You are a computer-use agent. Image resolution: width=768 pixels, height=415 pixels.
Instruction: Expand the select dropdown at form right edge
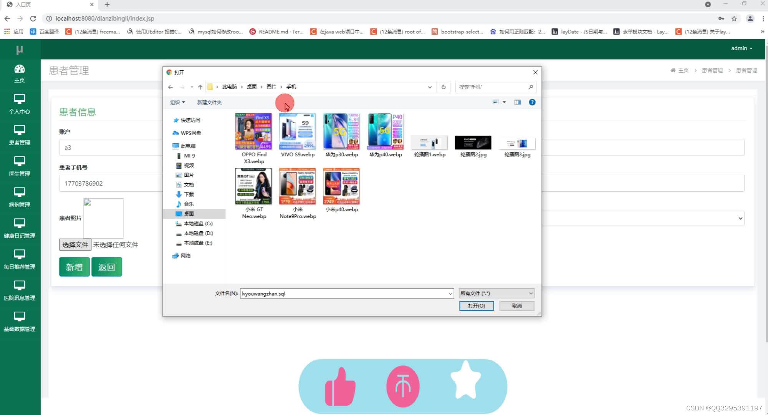(740, 219)
